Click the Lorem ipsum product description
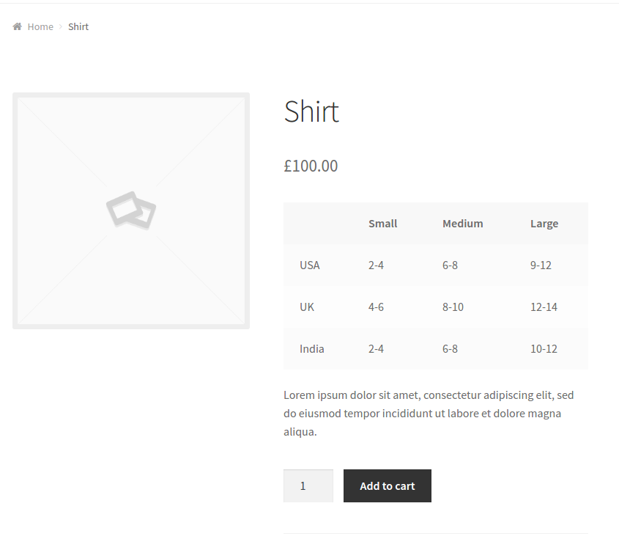 tap(429, 414)
